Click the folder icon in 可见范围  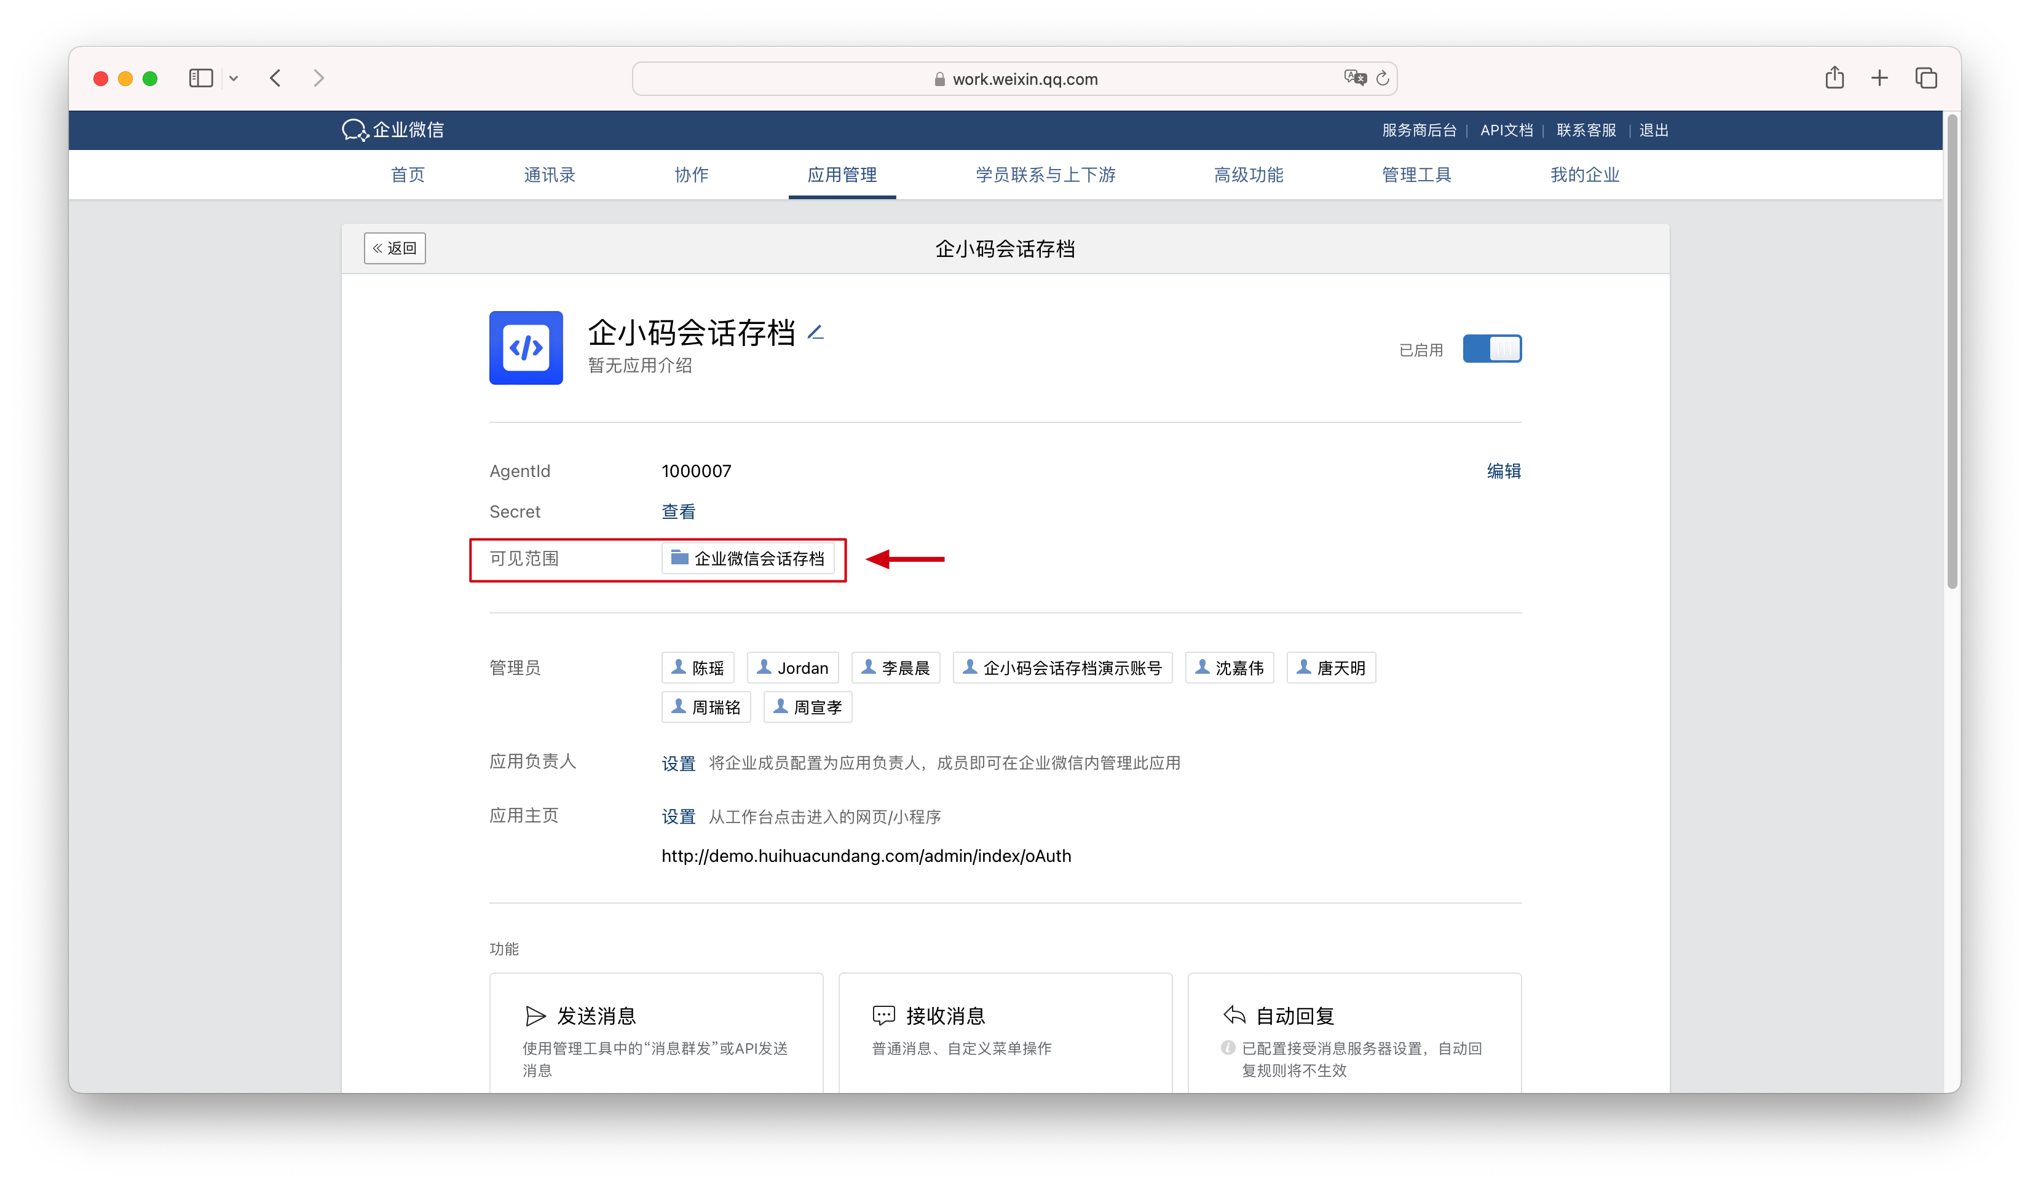coord(680,558)
